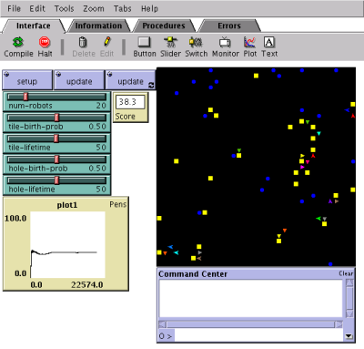Image resolution: width=364 pixels, height=349 pixels.
Task: Switch to the Procedures tab
Action: point(164,26)
